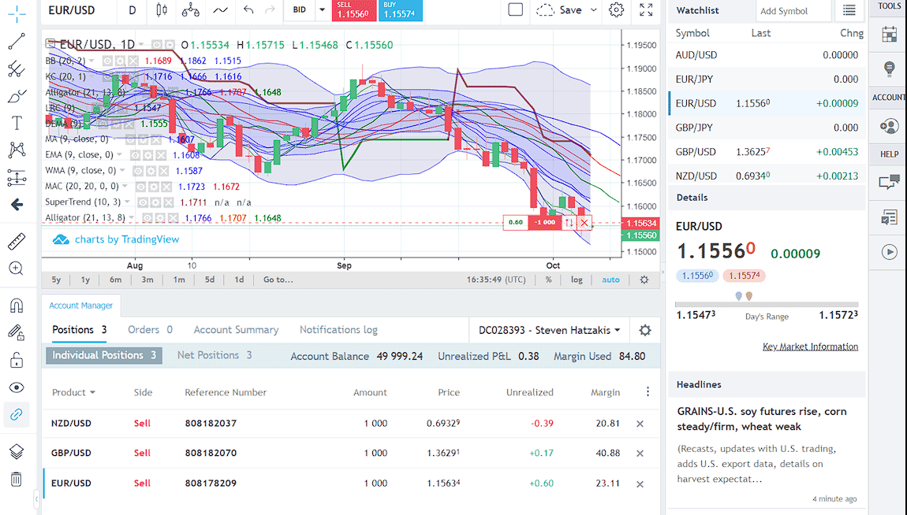Screen dimensions: 907x515
Task: Enter fullscreen chart mode
Action: (x=646, y=10)
